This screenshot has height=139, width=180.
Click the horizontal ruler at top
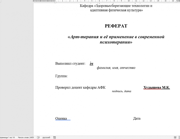[x=108, y=1]
